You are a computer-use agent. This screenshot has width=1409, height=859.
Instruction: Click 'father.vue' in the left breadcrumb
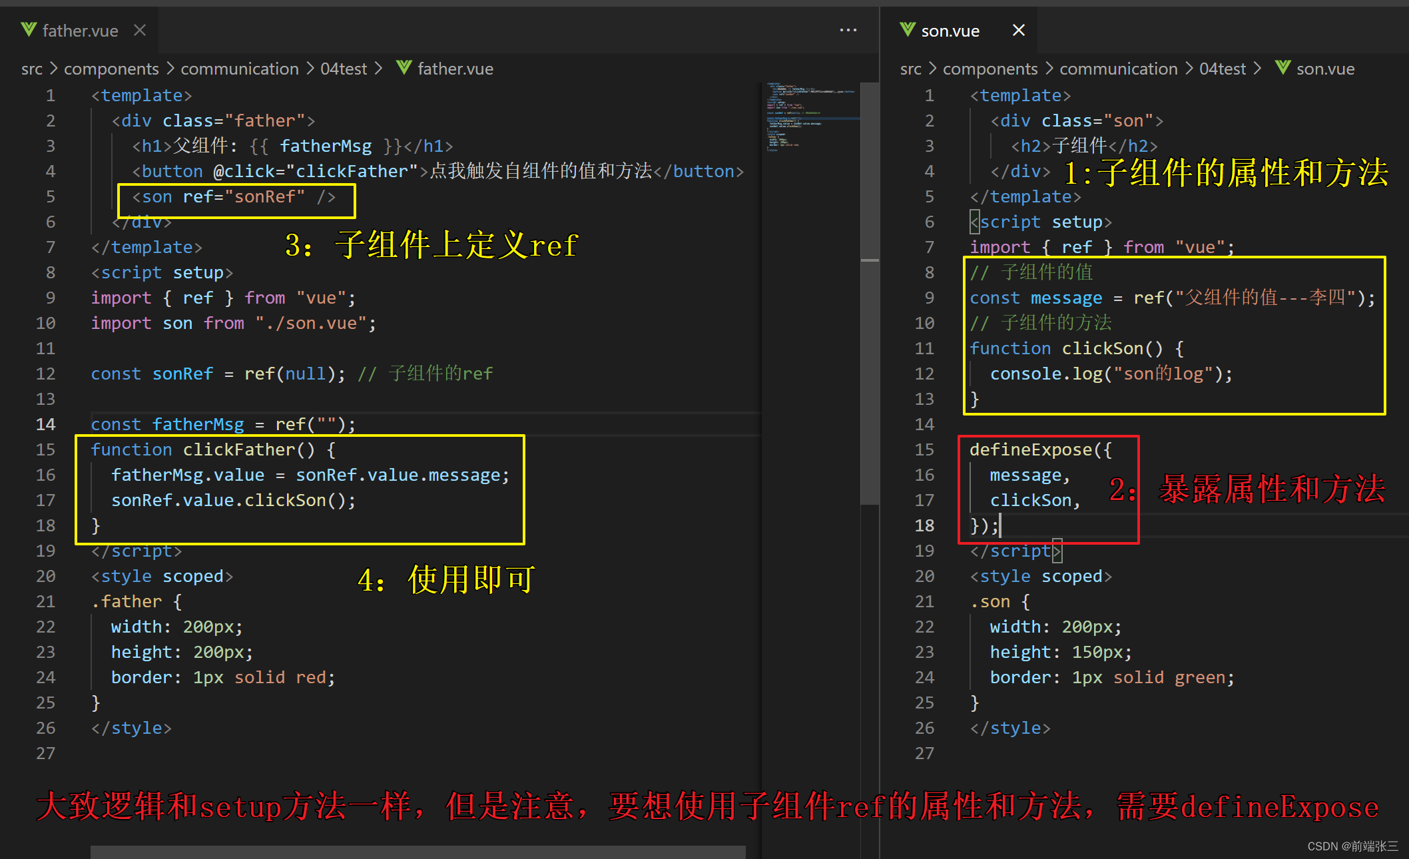coord(455,69)
